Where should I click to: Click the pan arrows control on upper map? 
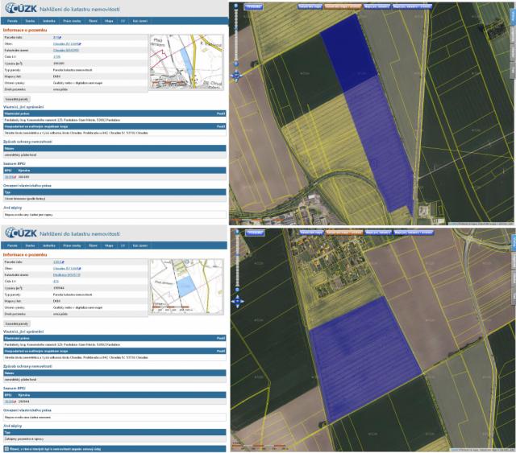(x=235, y=76)
